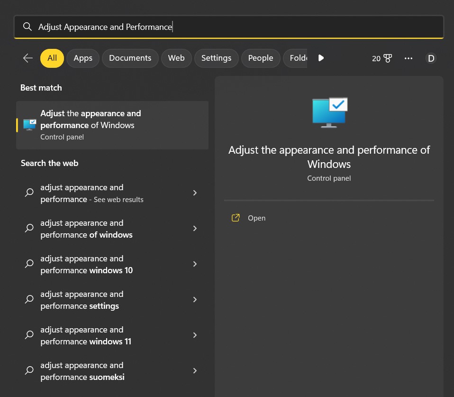This screenshot has height=397, width=454.
Task: Switch to the People filter tab
Action: click(260, 58)
